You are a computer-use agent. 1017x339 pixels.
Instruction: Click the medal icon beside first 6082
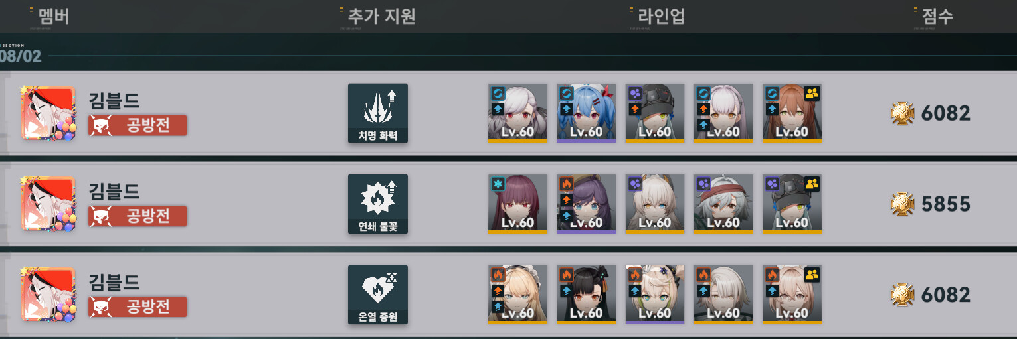click(902, 113)
